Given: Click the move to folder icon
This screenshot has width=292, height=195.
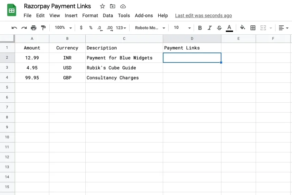Looking at the screenshot, I should pyautogui.click(x=112, y=6).
